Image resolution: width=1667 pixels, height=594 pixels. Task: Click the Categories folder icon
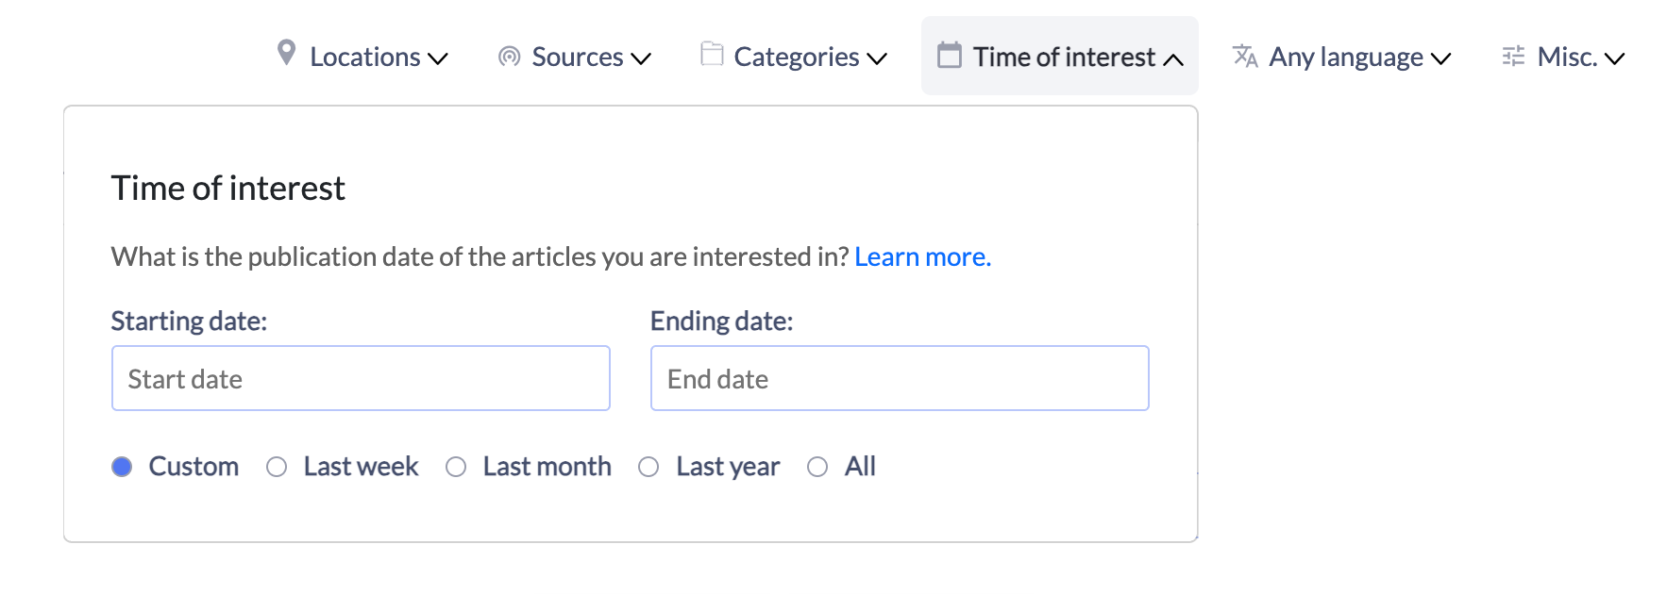712,54
